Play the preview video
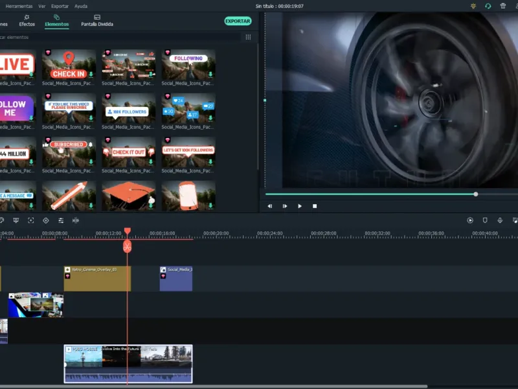Screen dimensions: 518x389 (300, 206)
